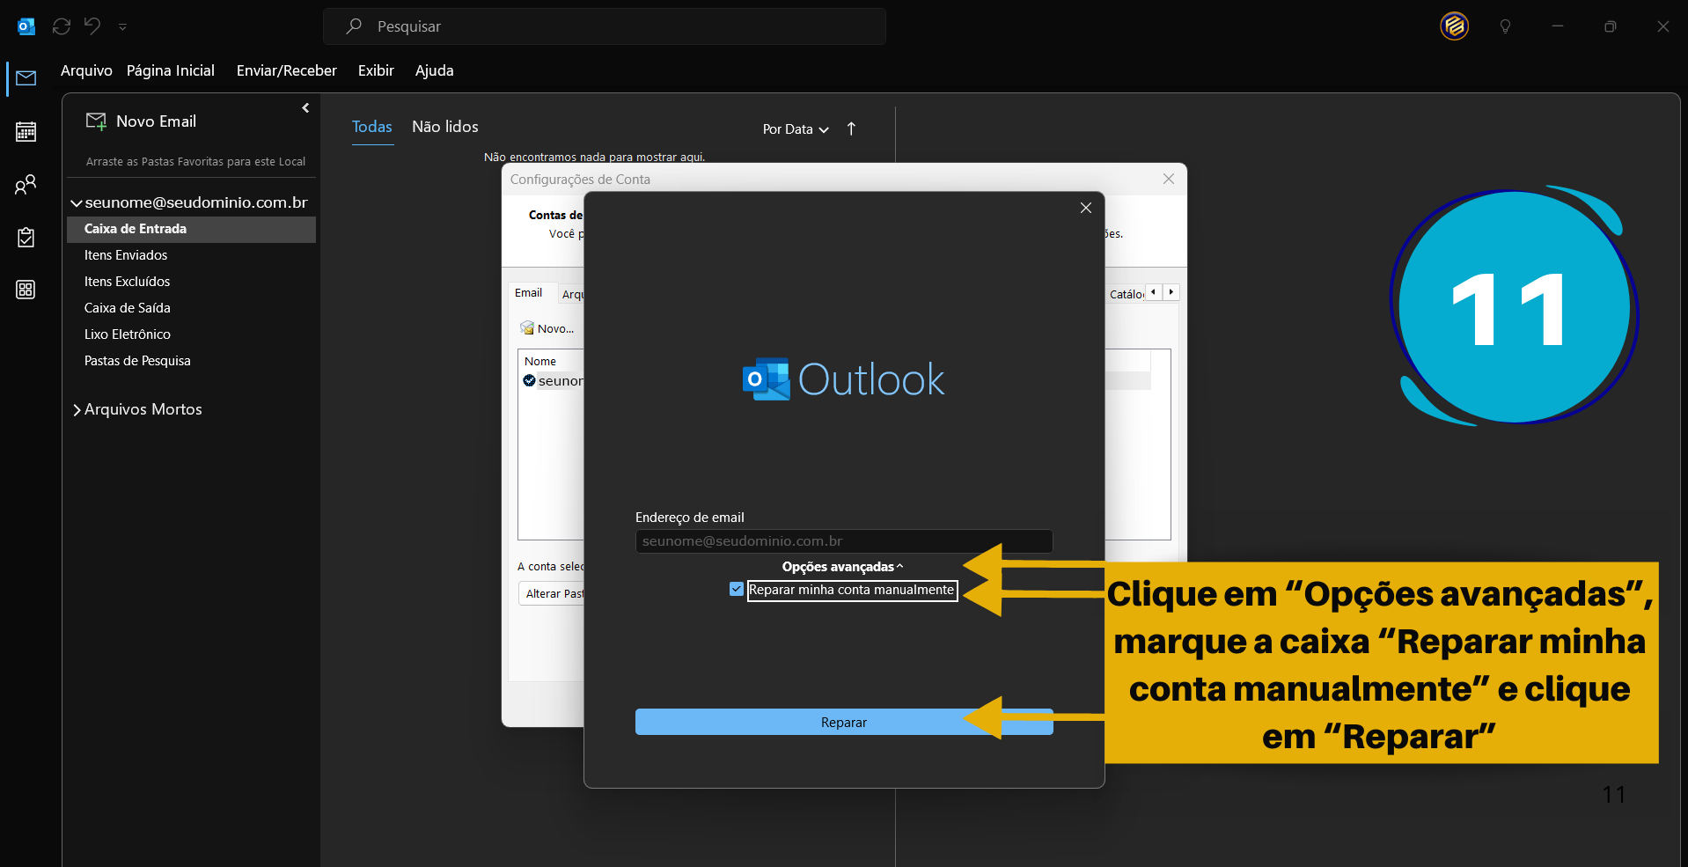Open the Tasks clipboard icon
Viewport: 1688px width, 867px height.
(26, 238)
